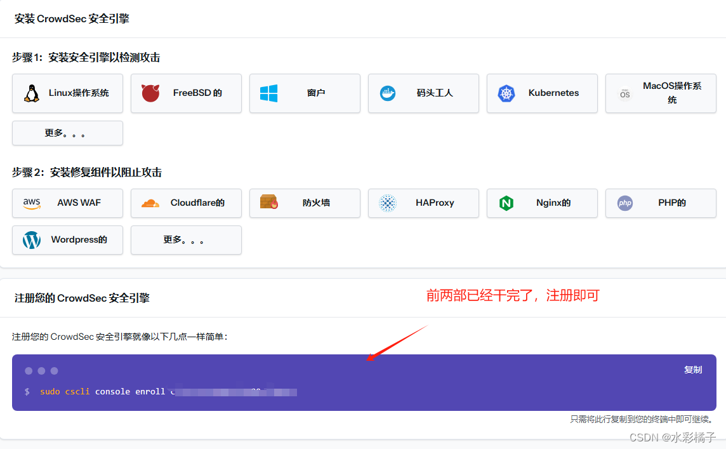
Task: Click the Cloudflare orange cloud icon
Action: click(150, 203)
